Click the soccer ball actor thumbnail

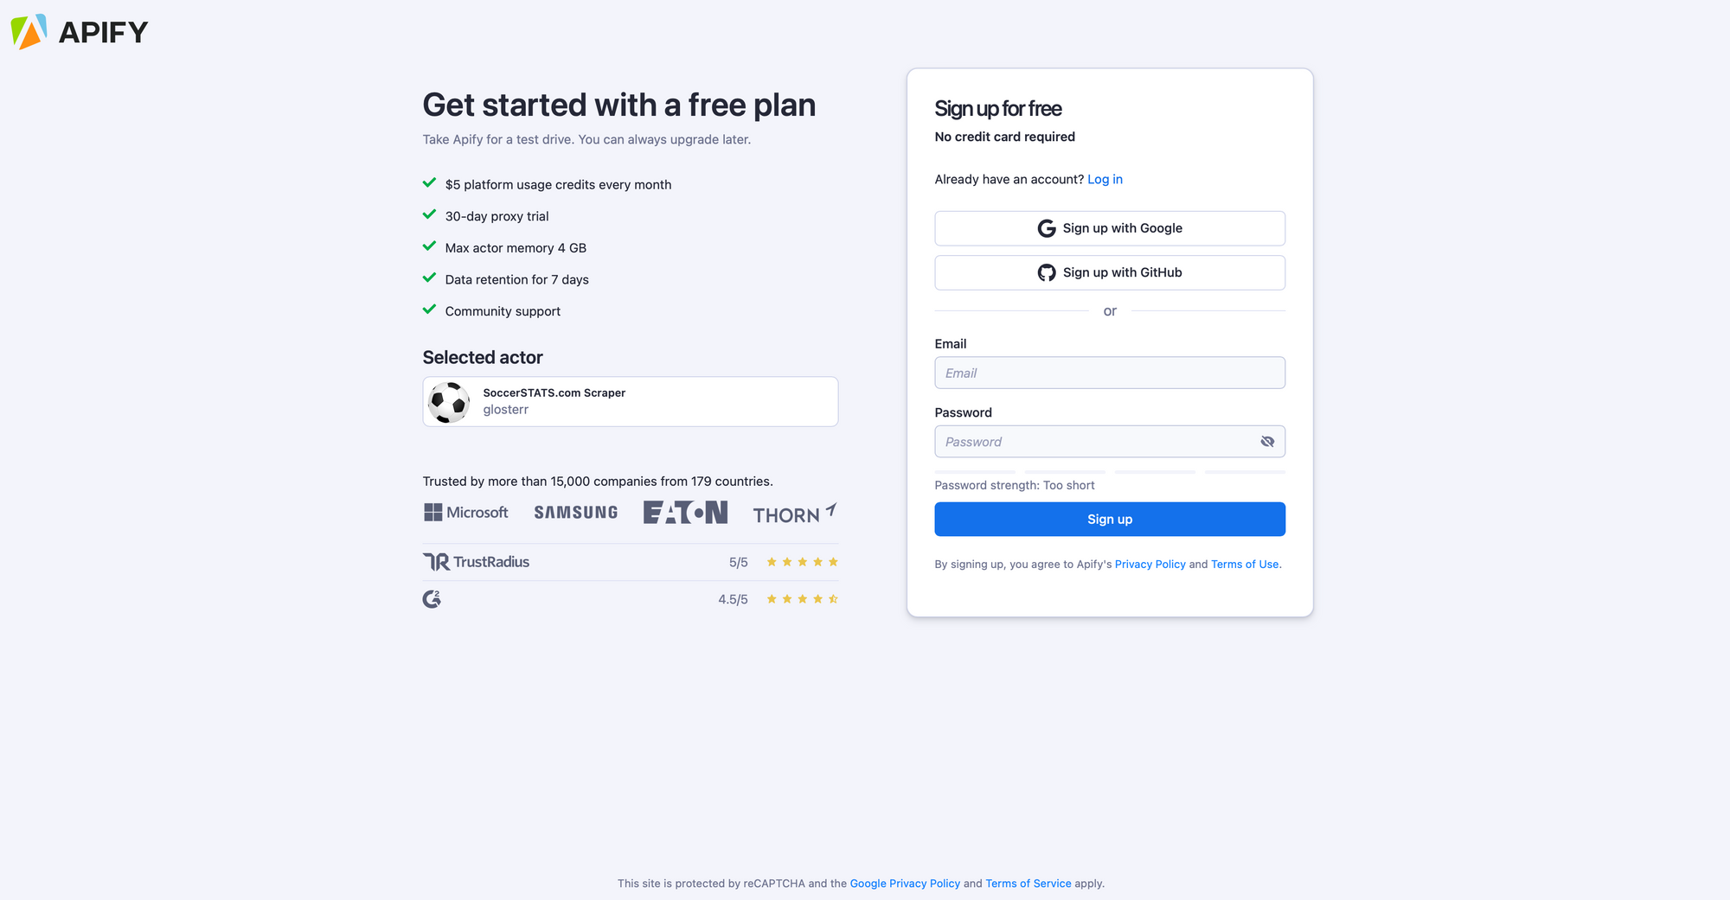click(x=448, y=401)
